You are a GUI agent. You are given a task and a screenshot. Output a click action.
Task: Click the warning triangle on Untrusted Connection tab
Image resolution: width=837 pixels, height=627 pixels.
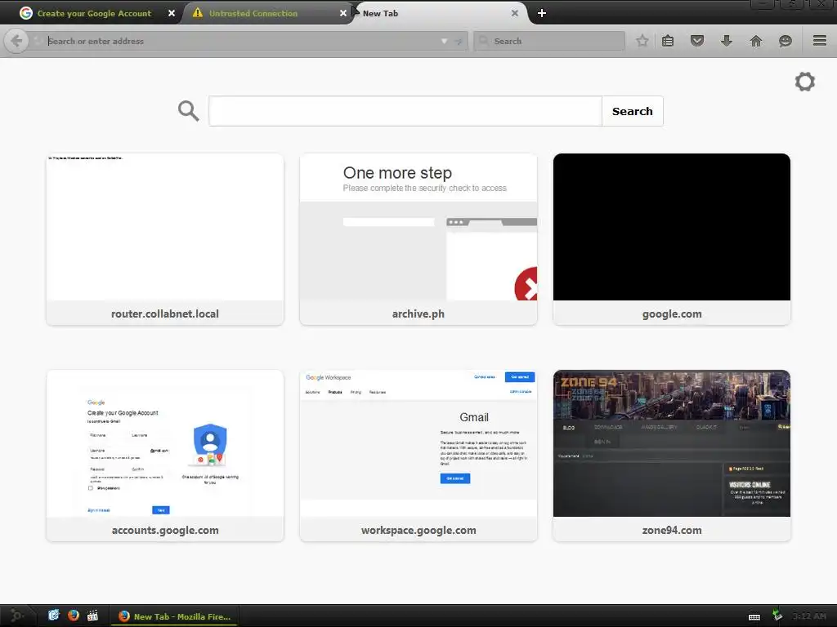coord(198,13)
